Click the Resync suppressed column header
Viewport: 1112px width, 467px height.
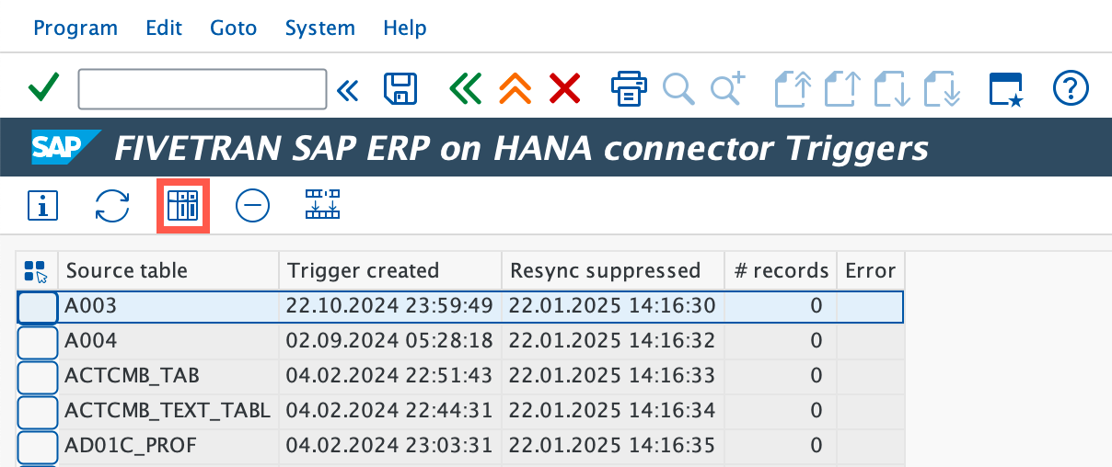click(613, 270)
